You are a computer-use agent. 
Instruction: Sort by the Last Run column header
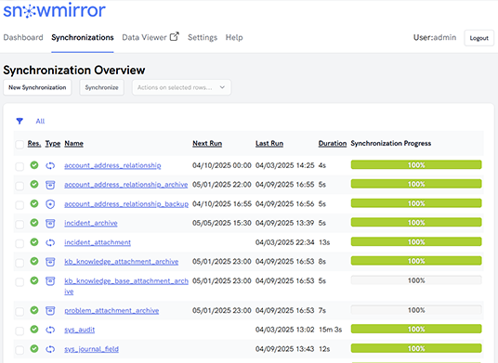(269, 143)
